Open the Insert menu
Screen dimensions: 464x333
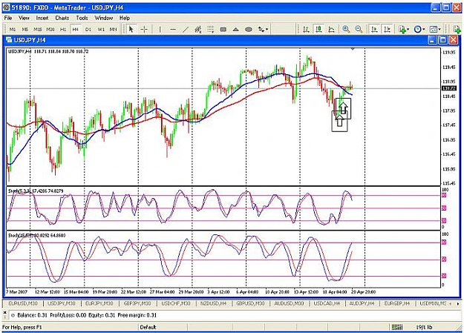pyautogui.click(x=42, y=18)
